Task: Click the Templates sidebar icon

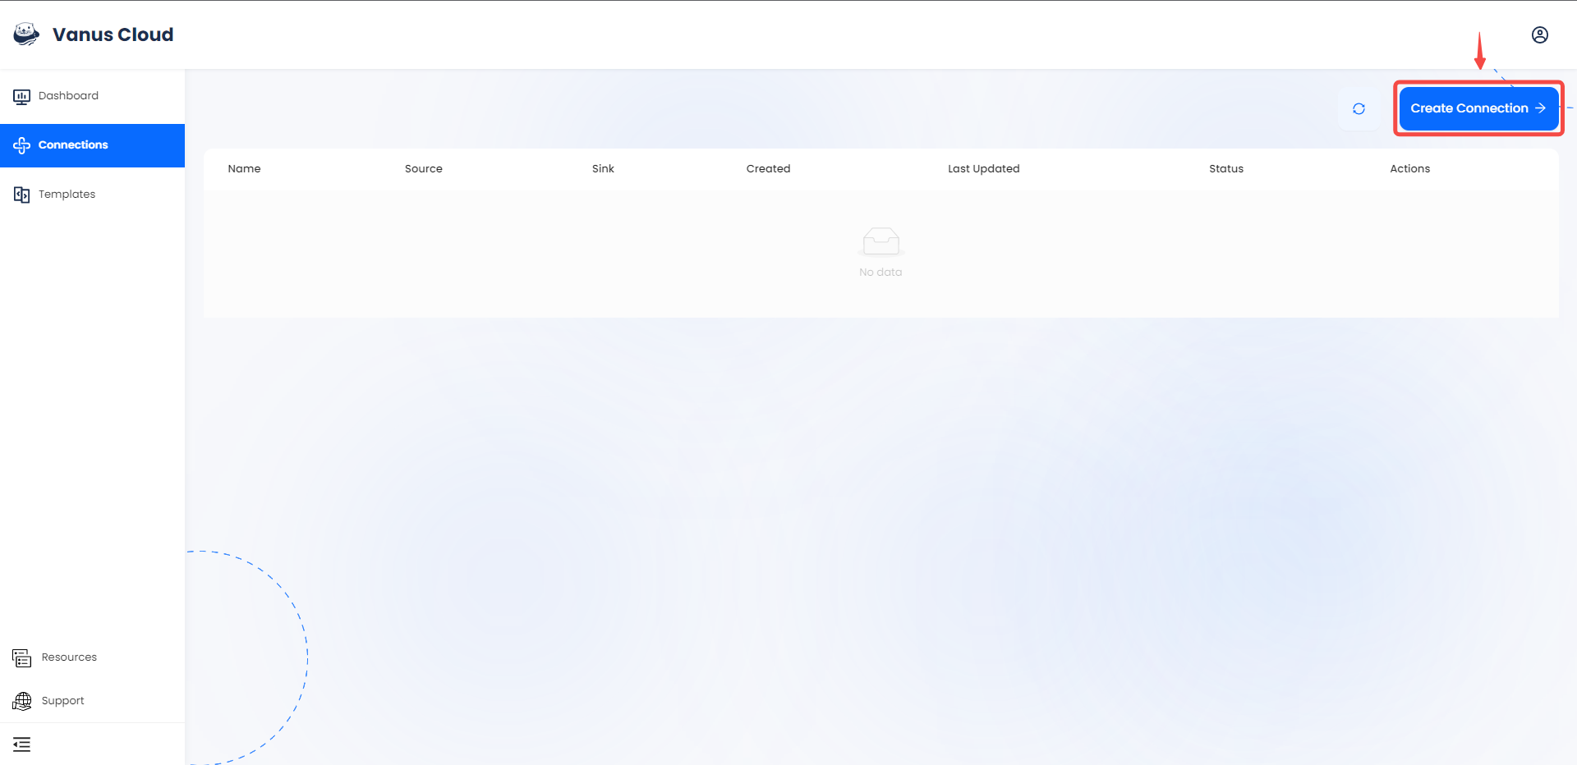Action: tap(22, 195)
